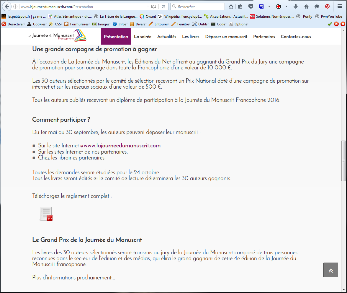This screenshot has width=347, height=293.
Task: Open the Présentation navigation tab
Action: pos(116,37)
